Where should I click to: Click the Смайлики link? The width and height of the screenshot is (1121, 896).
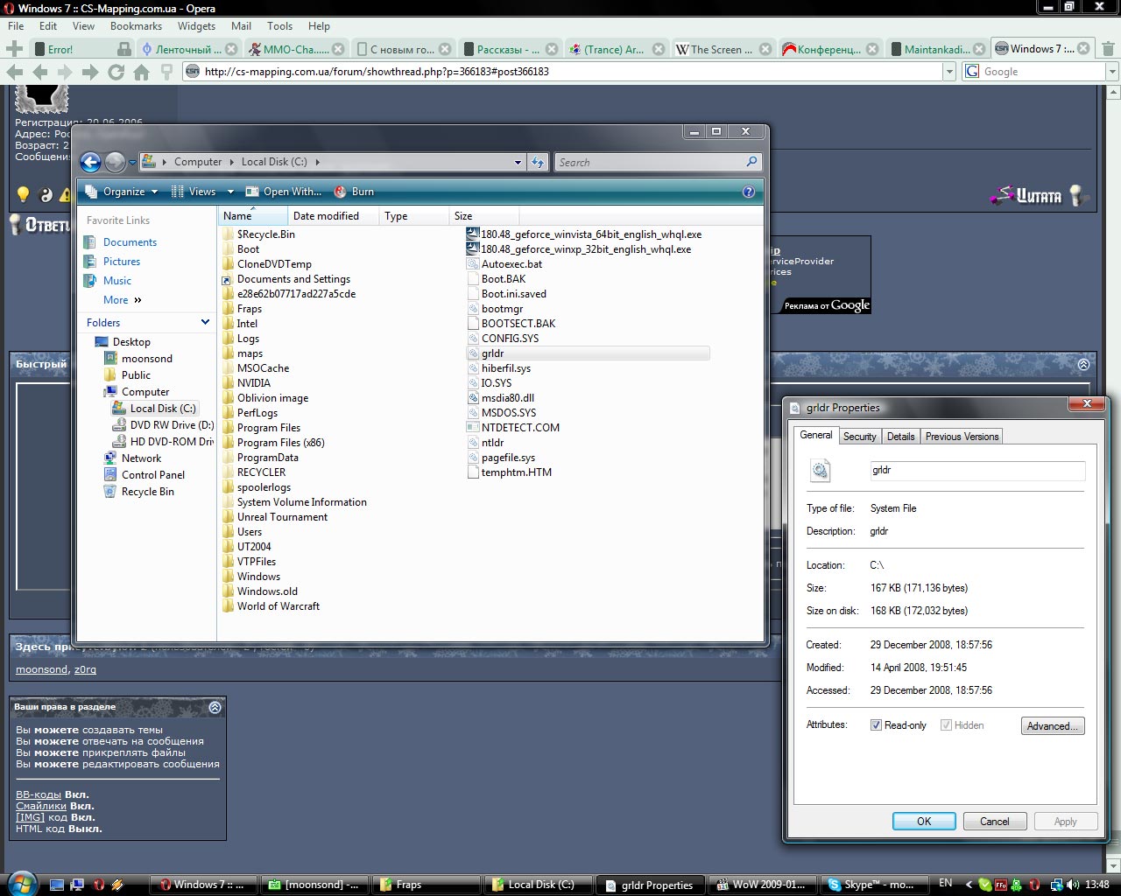[x=41, y=806]
